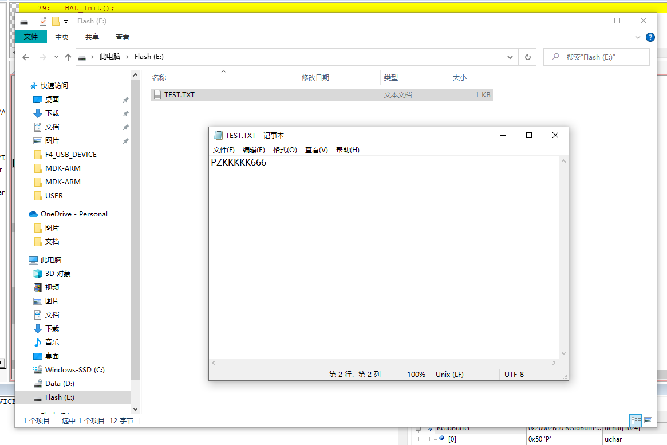Open the Notepad 查看(V) menu
Screen dimensions: 667x445
coord(316,149)
